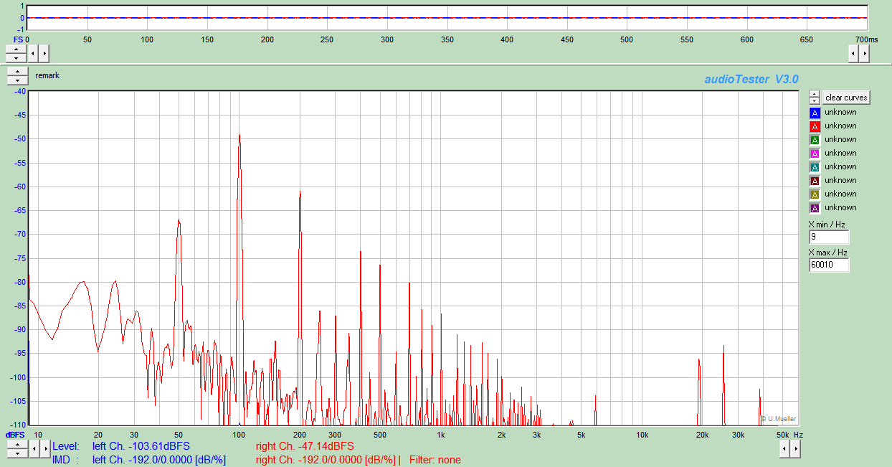Click the remark text label
This screenshot has height=467, width=892.
(x=47, y=75)
